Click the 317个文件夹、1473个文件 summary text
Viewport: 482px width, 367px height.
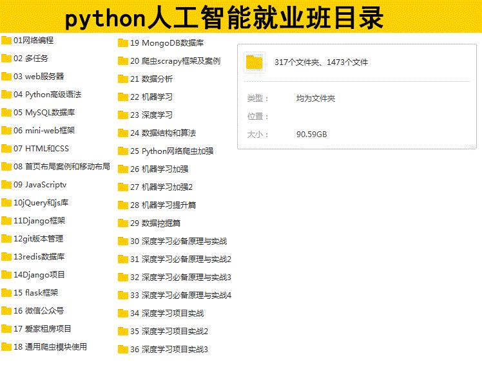coord(322,62)
